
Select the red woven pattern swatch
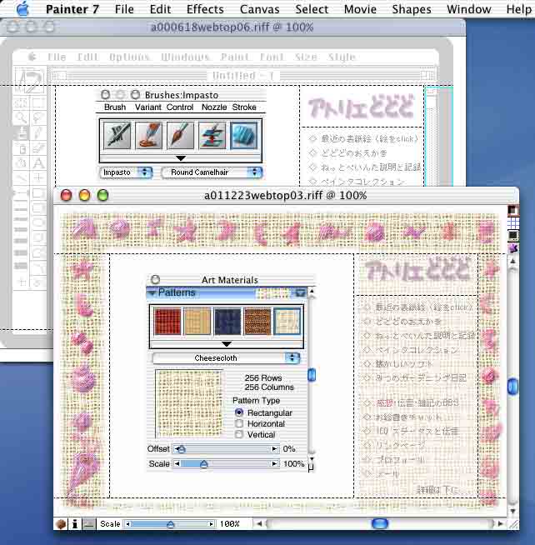167,321
